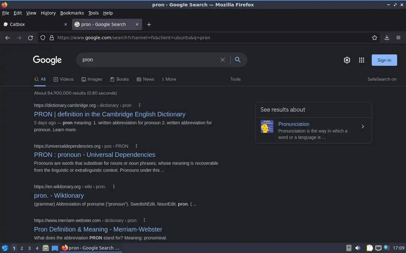406x253 pixels.
Task: Open the Cambridge English Dictionary PRON link
Action: coord(110,114)
